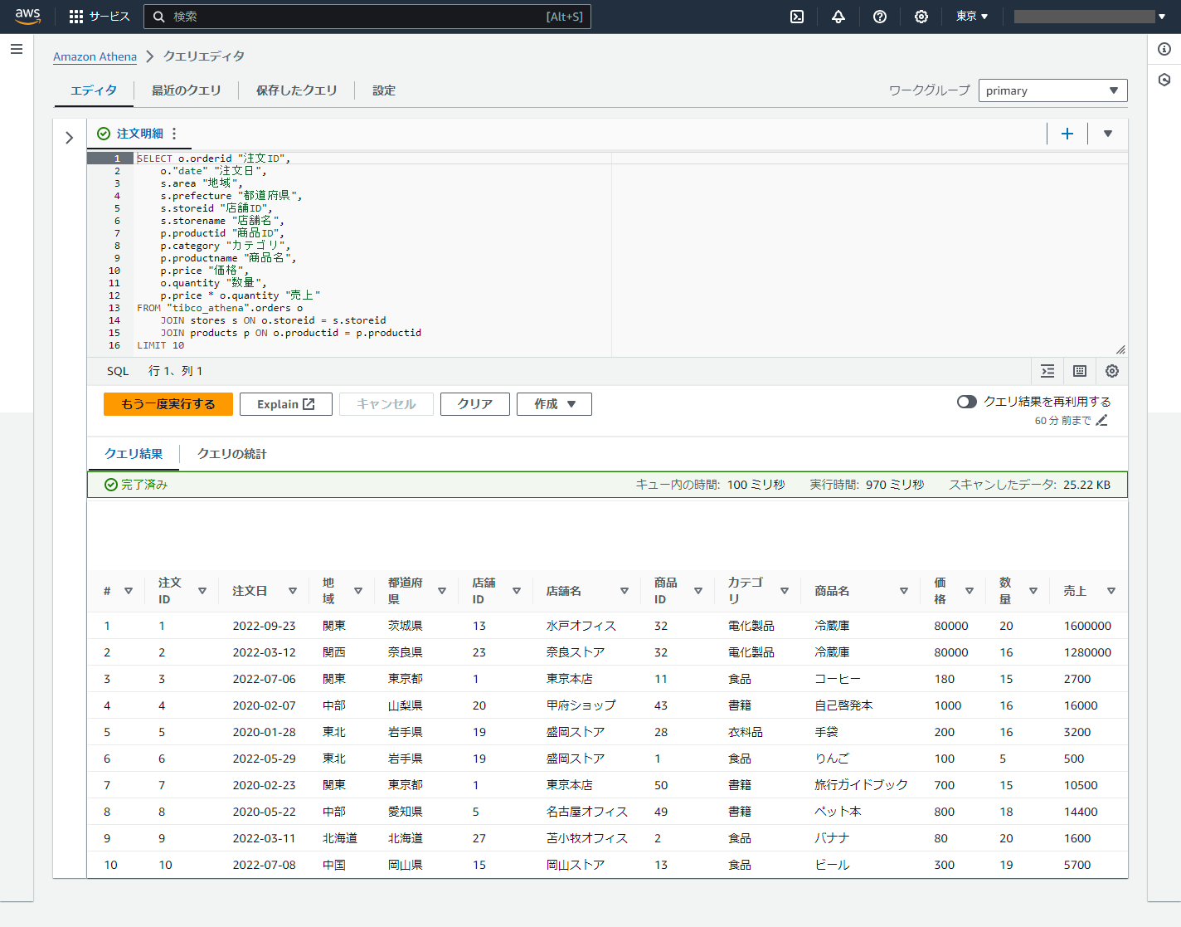Select cell 2022-07-08 in results
1181x927 pixels.
point(264,865)
